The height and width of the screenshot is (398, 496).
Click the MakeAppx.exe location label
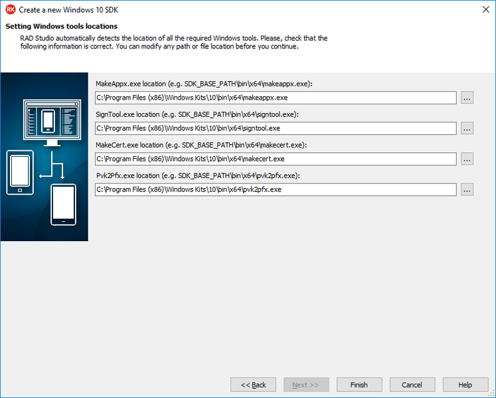tap(204, 84)
